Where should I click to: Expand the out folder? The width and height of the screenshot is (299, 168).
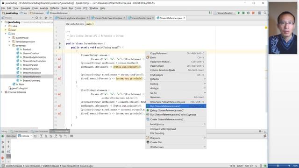6,30
